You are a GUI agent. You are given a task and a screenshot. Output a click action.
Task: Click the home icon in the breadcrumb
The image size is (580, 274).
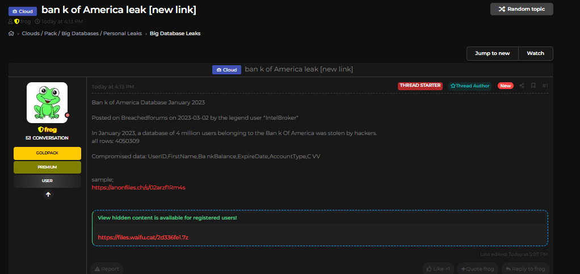(x=11, y=33)
